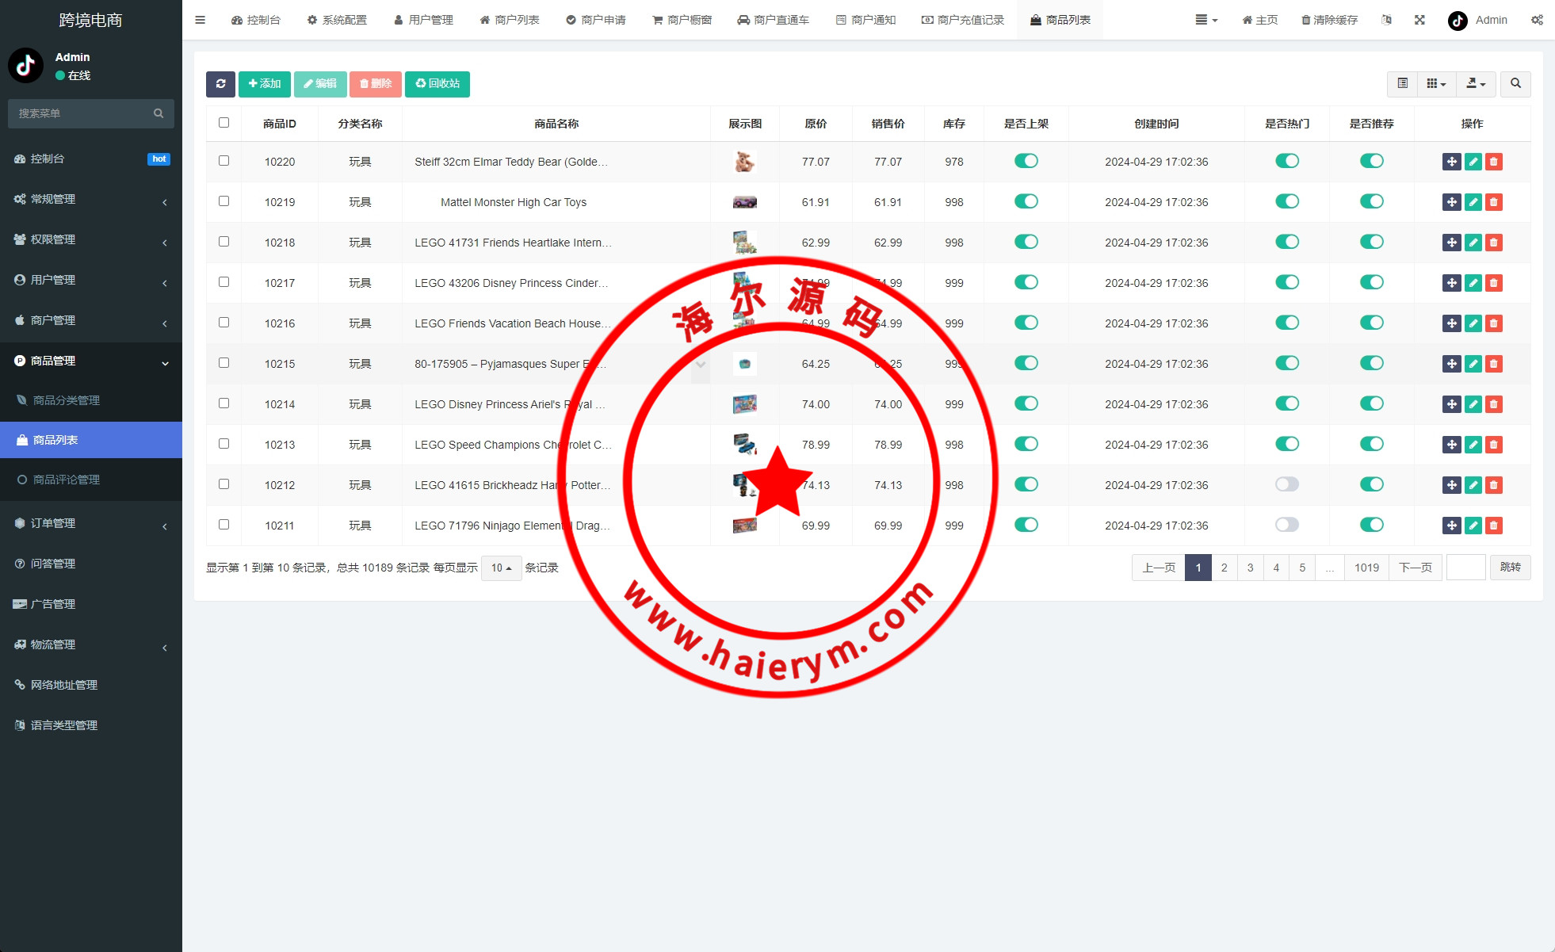Screen dimensions: 1555x952
Task: Click the drag-move icon for product 10218
Action: pyautogui.click(x=1451, y=243)
